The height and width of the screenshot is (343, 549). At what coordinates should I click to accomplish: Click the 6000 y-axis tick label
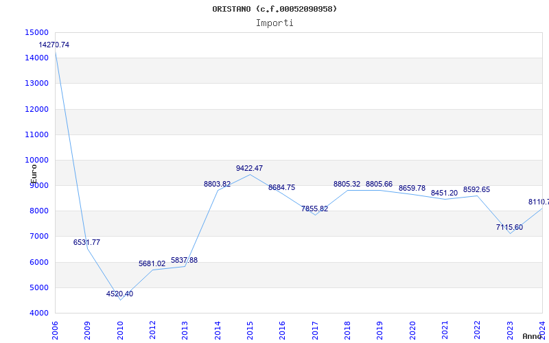[39, 262]
